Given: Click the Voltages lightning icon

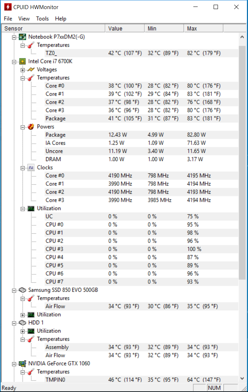Looking at the screenshot, I should coord(31,69).
